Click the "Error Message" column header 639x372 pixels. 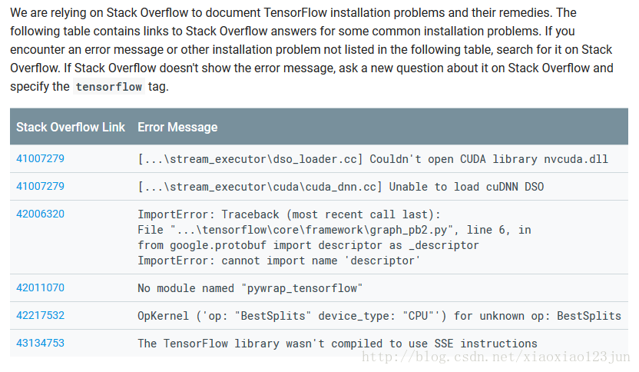point(177,128)
